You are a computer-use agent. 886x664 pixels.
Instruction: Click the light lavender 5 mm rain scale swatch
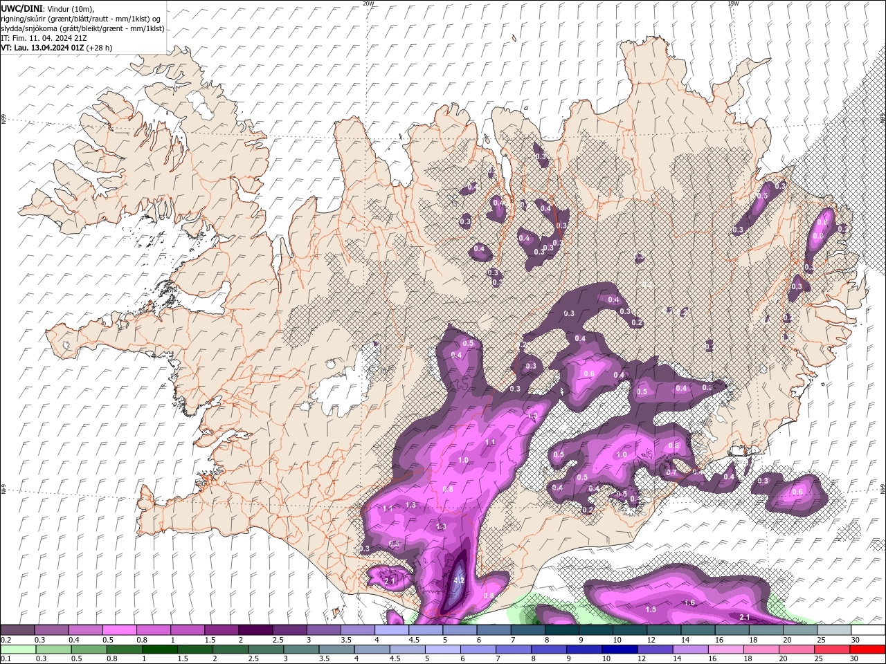(x=442, y=649)
